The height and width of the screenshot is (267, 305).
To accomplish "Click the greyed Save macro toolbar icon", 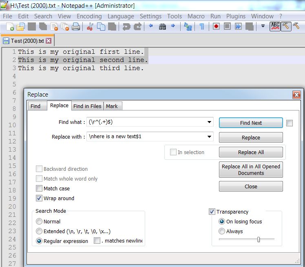I will click(250, 26).
